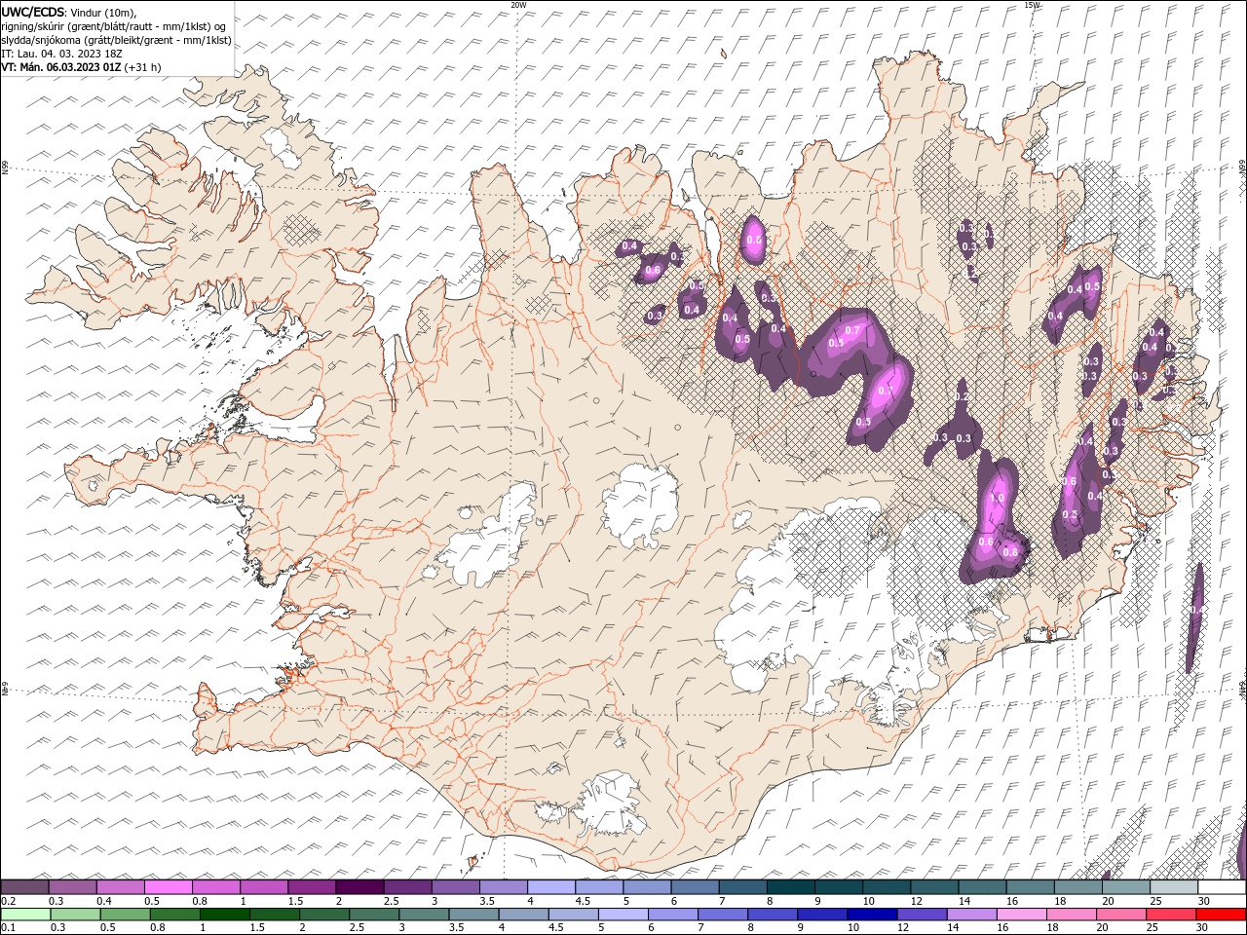
Task: Select the rain scale swatch starting at 0.3
Action: coord(76,915)
